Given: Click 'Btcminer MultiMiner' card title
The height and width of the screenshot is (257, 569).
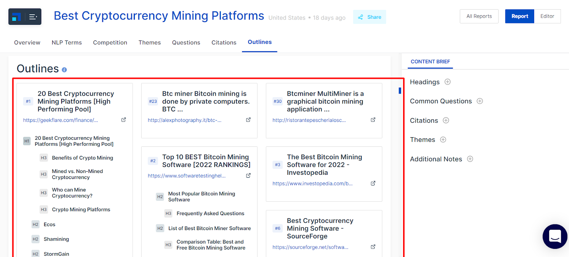Looking at the screenshot, I should pyautogui.click(x=325, y=101).
